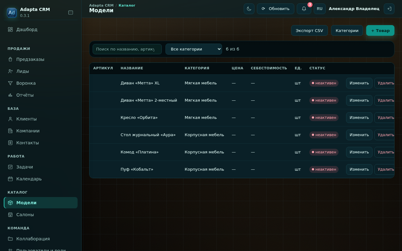Switch language via the RU button
402x251 pixels.
pyautogui.click(x=319, y=9)
